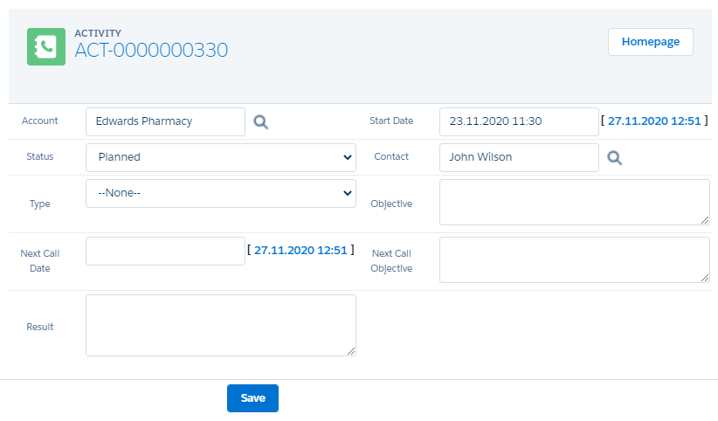This screenshot has height=421, width=718.
Task: Select the Contact field containing John Wilson
Action: [518, 157]
